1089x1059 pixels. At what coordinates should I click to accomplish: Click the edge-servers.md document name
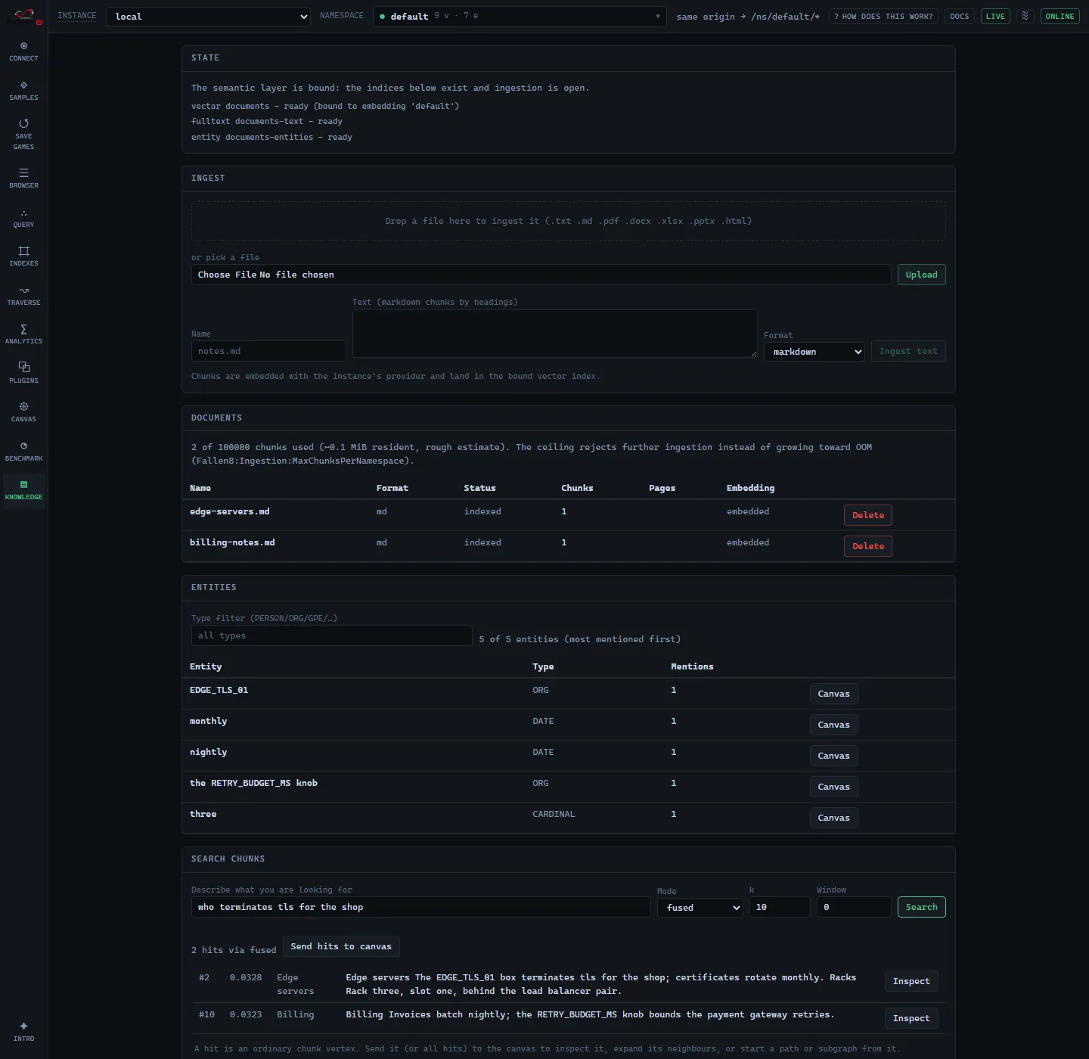(230, 511)
